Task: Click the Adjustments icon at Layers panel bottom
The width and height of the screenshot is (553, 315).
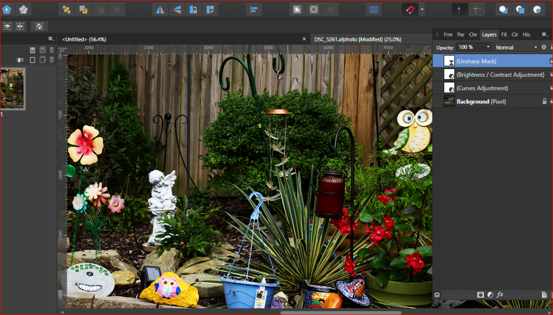Action: point(490,295)
